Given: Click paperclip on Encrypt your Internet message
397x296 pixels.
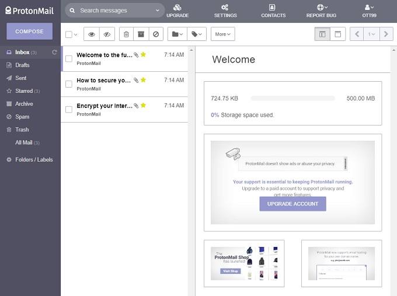Looking at the screenshot, I should 136,106.
